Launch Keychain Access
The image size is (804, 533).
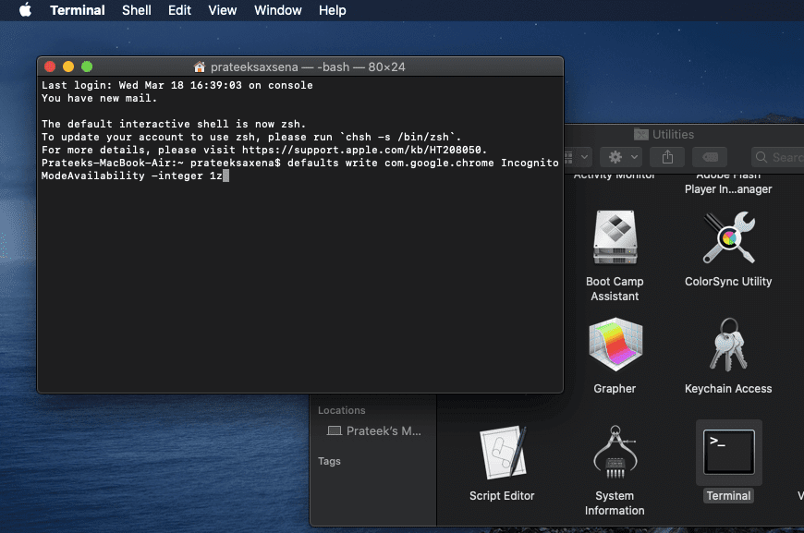[x=728, y=345]
